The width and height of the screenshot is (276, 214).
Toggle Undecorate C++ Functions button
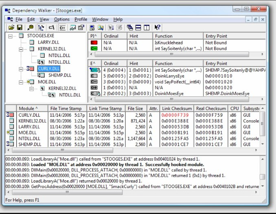[62, 27]
